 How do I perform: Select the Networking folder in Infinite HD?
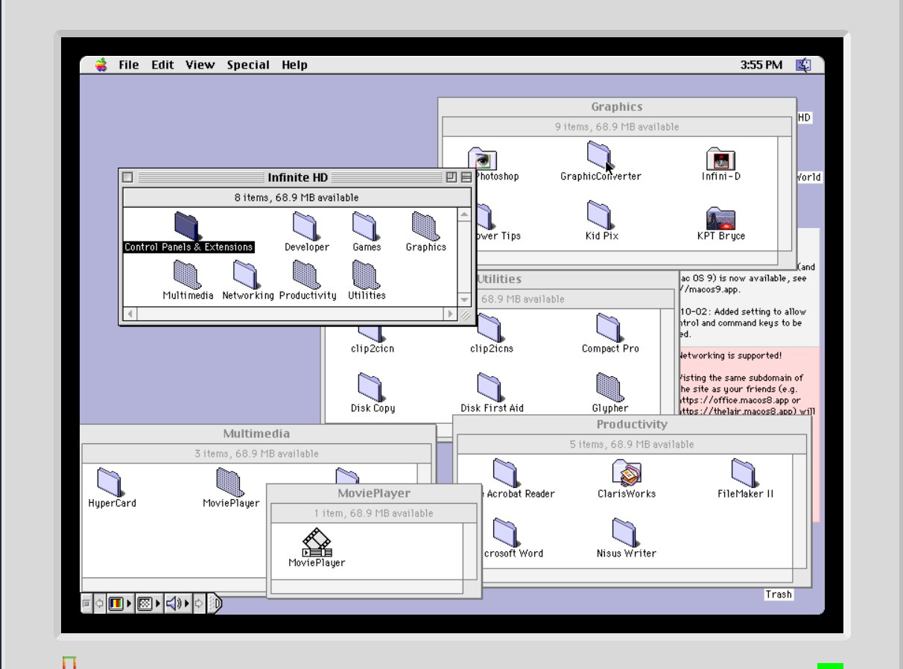[x=247, y=274]
